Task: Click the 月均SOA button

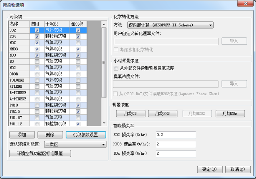Action: (230, 113)
